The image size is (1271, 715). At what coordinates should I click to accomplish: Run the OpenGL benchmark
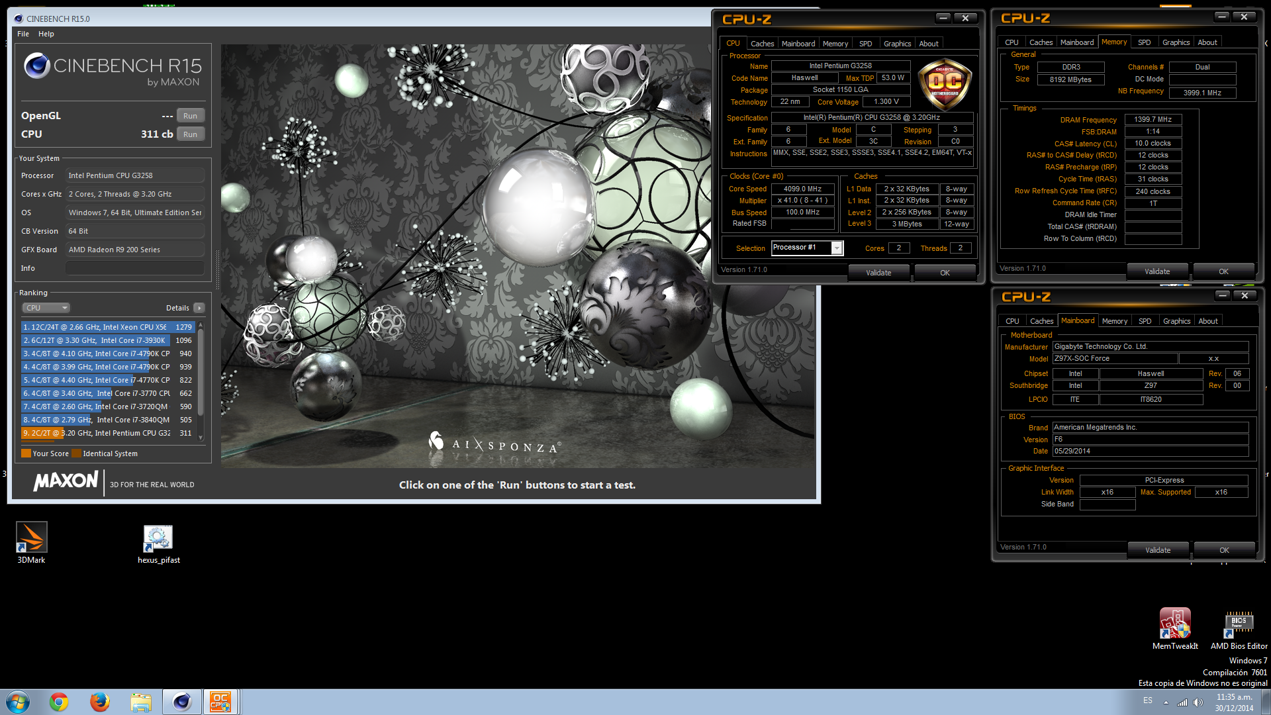[190, 116]
